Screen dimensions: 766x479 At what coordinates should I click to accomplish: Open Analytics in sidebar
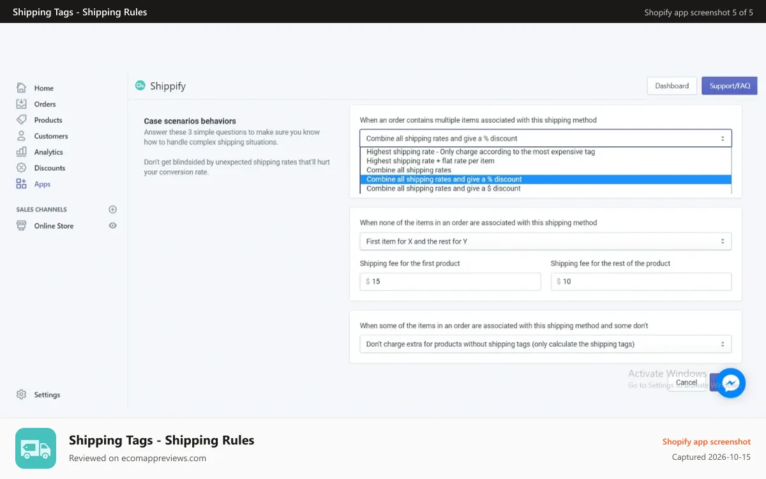49,152
